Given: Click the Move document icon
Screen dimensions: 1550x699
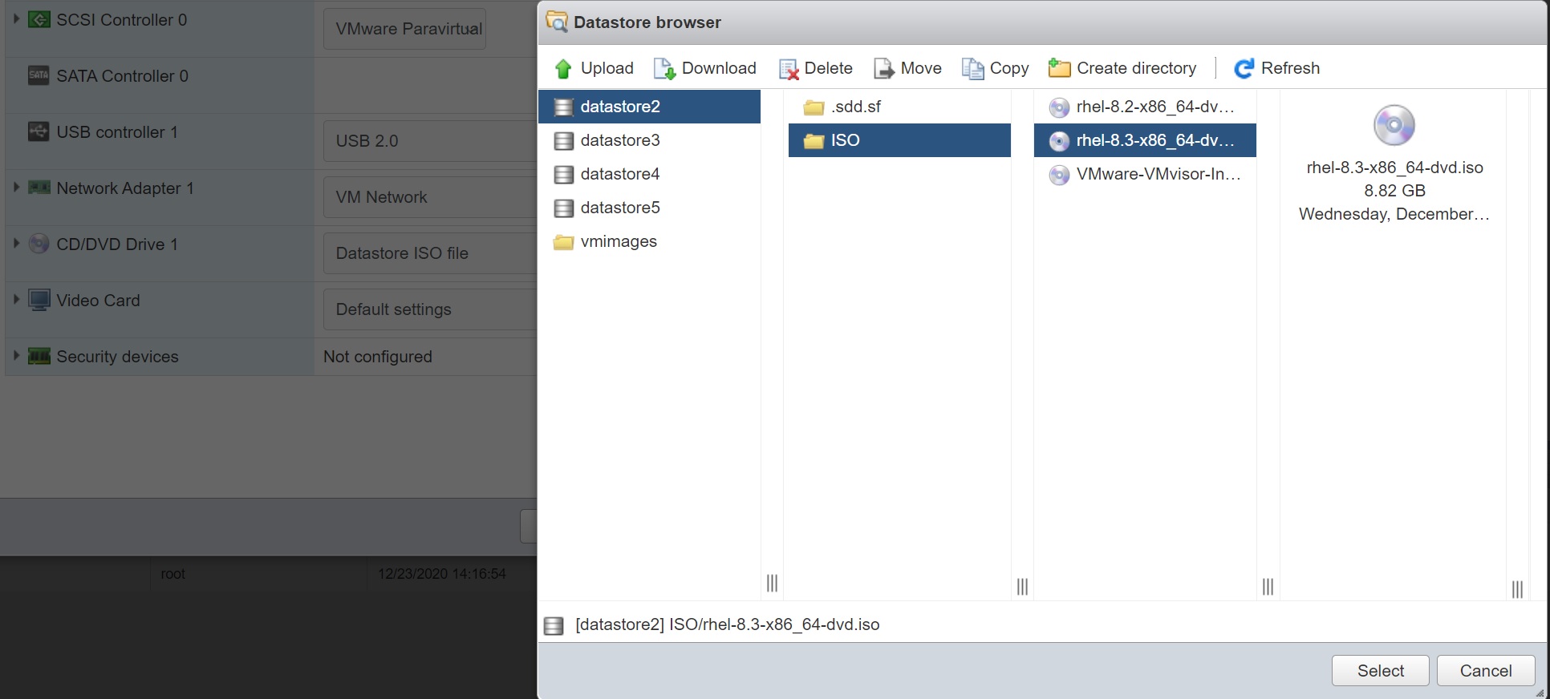Looking at the screenshot, I should (x=883, y=69).
